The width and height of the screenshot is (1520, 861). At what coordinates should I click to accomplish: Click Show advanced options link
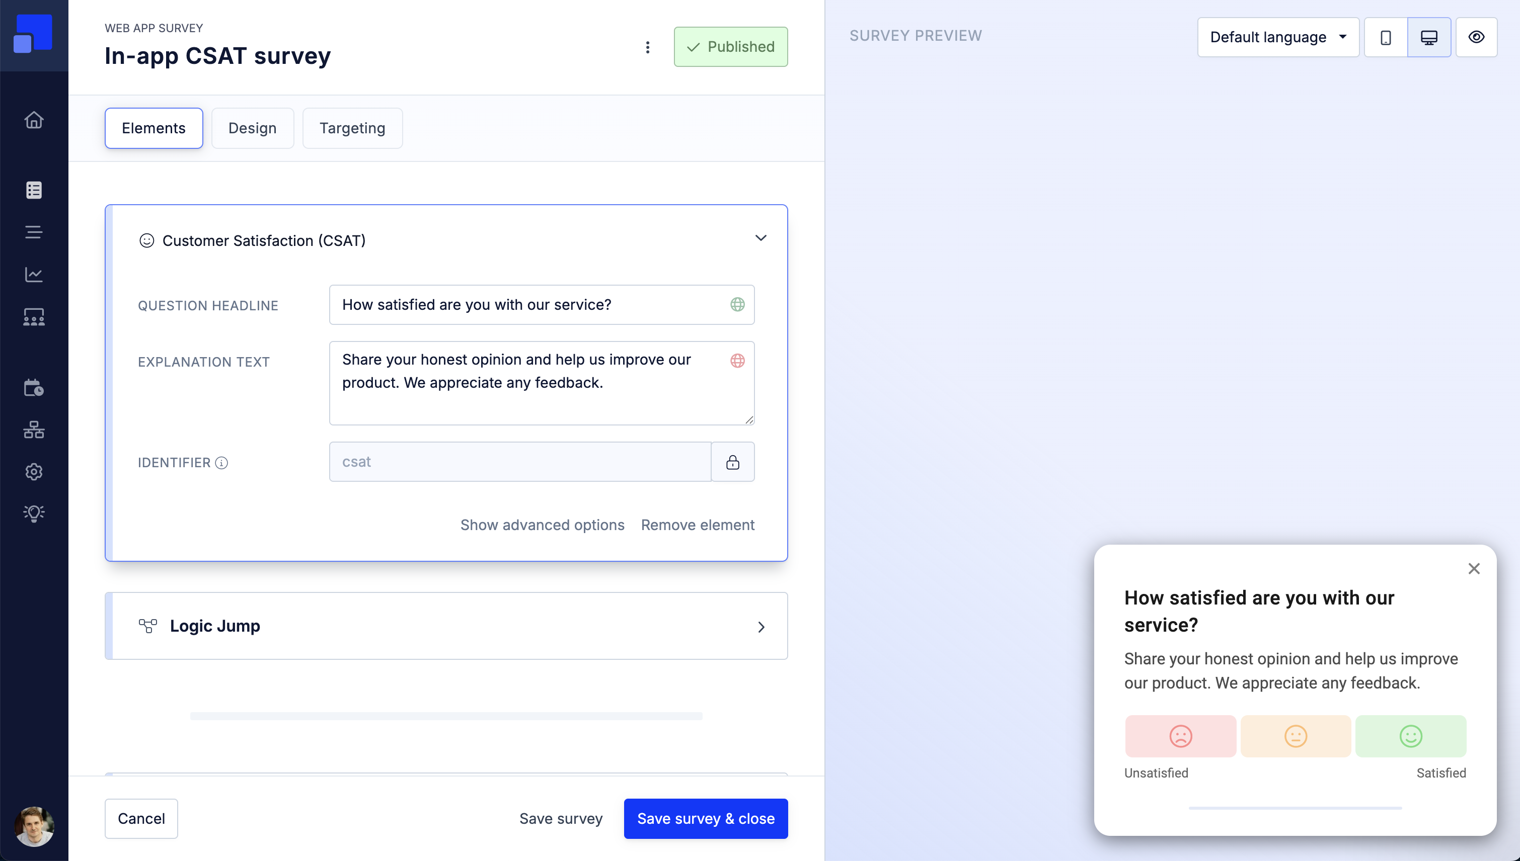(x=542, y=525)
